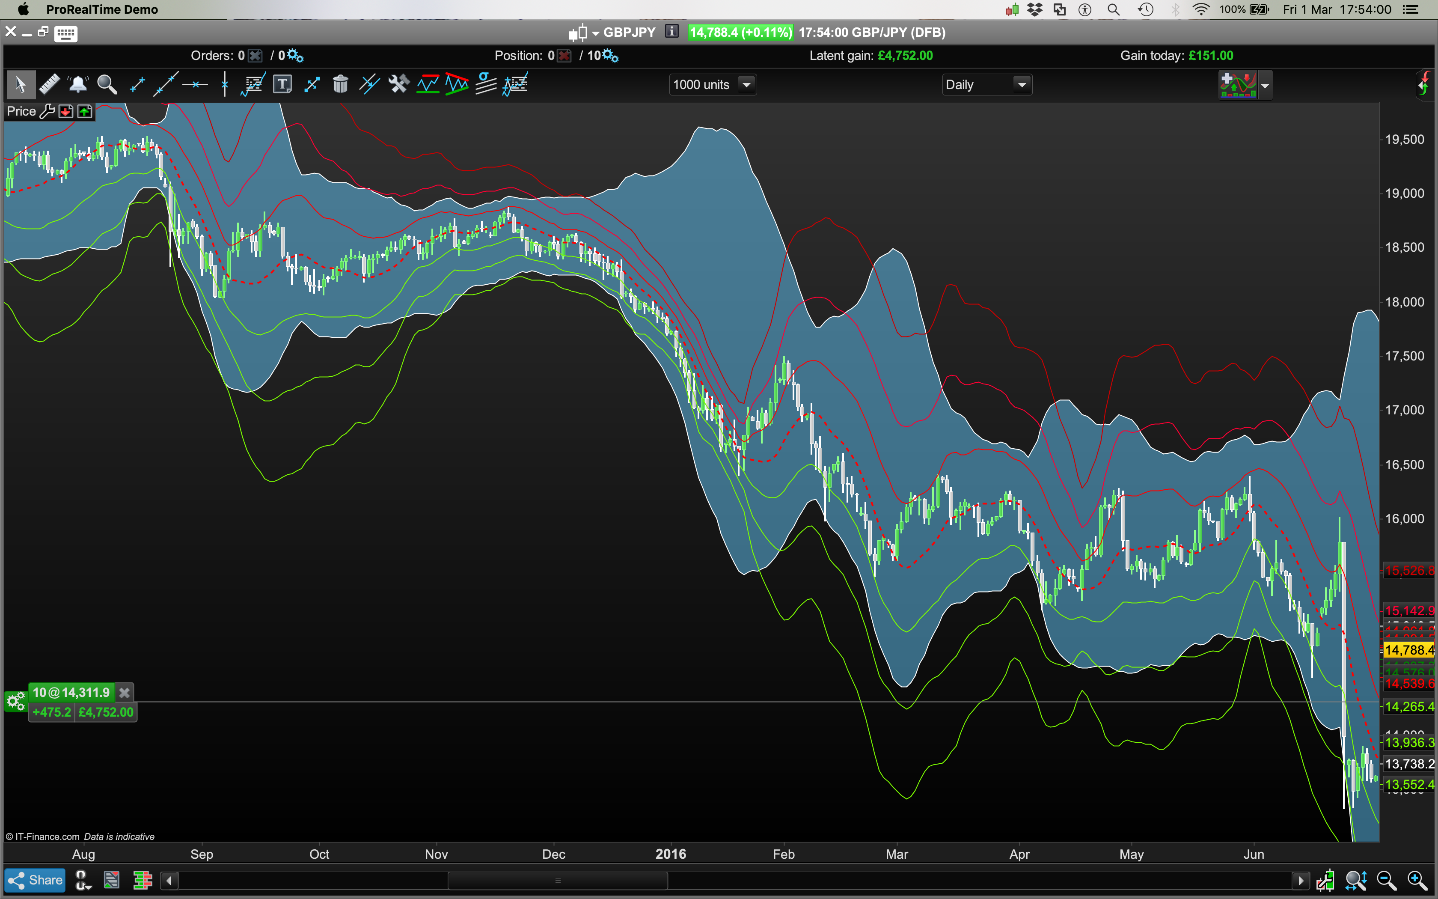Click the trash can delete tool
1438x899 pixels.
point(341,84)
